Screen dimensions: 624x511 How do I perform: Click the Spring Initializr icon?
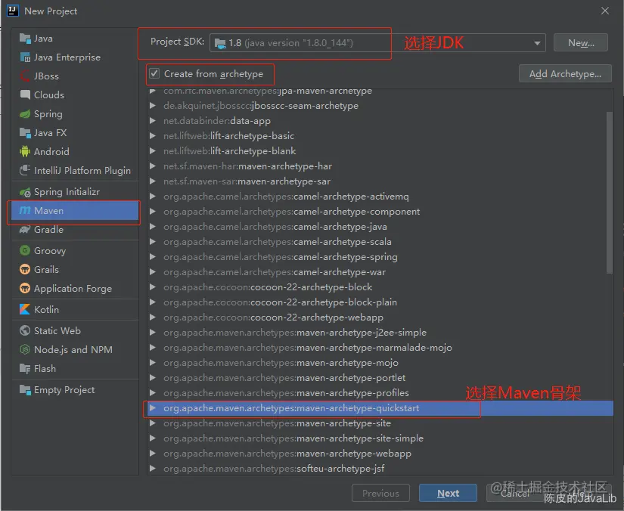25,192
